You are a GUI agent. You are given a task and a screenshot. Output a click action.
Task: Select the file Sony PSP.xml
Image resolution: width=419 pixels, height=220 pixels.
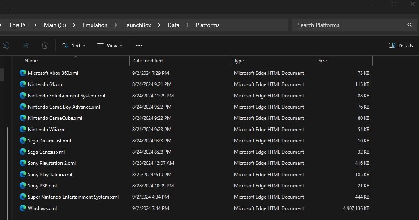[x=42, y=186]
